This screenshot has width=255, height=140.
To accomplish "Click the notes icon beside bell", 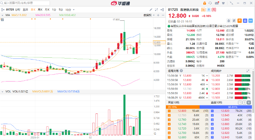I will (x=234, y=21).
